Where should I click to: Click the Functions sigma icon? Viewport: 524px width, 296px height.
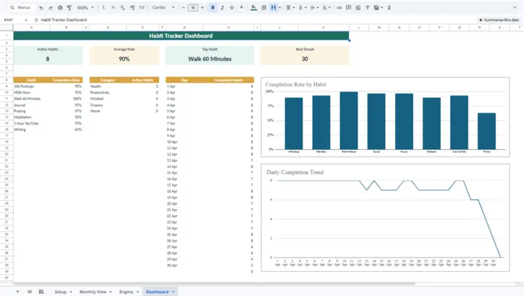389,8
